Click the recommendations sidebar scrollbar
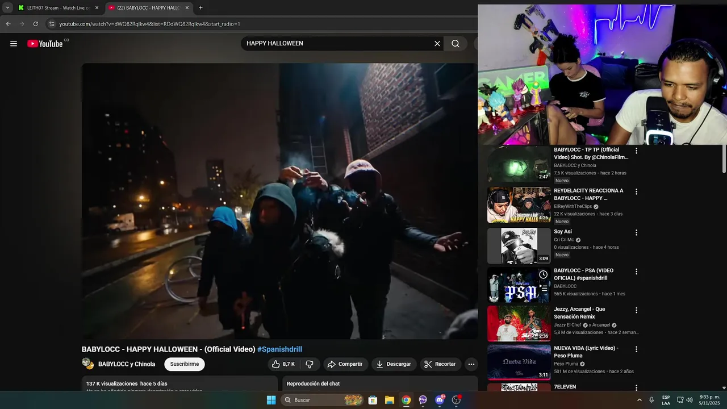Screen dimensions: 727x409 (724, 159)
